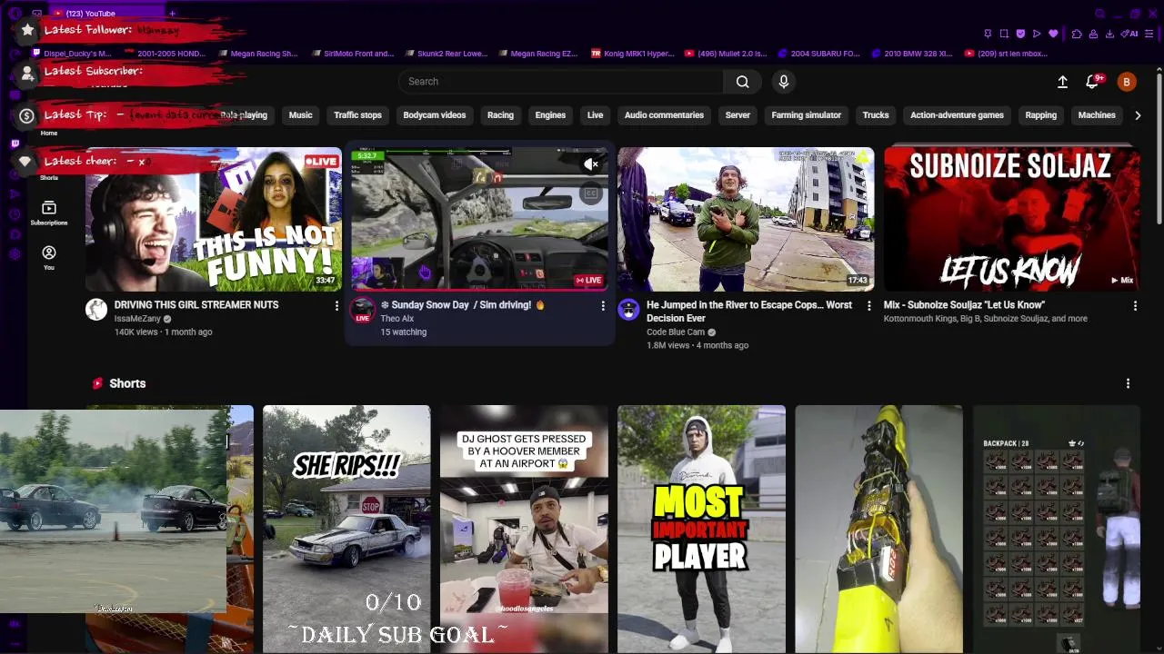Select the Machines chip
Image resolution: width=1164 pixels, height=654 pixels.
1097,115
